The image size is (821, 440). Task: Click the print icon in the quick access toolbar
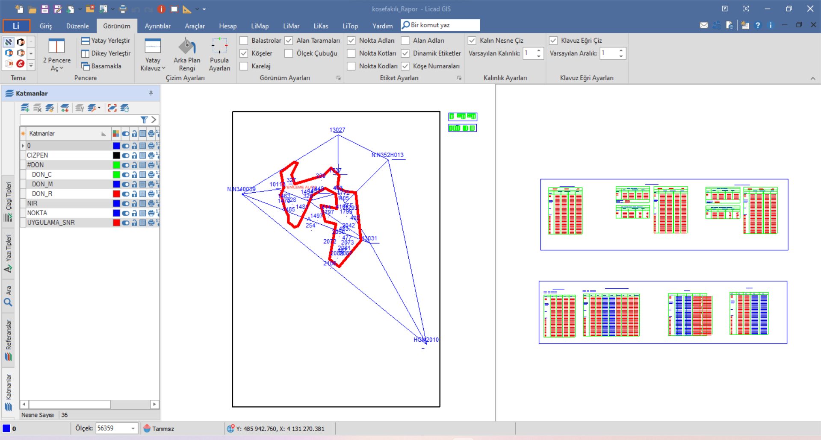[123, 9]
